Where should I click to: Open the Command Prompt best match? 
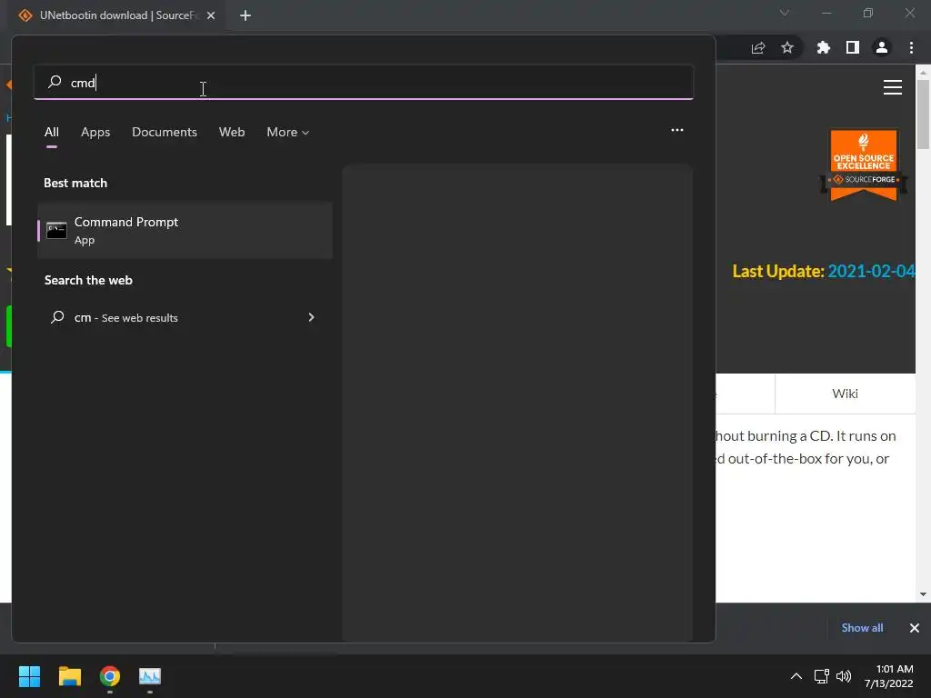pos(185,230)
